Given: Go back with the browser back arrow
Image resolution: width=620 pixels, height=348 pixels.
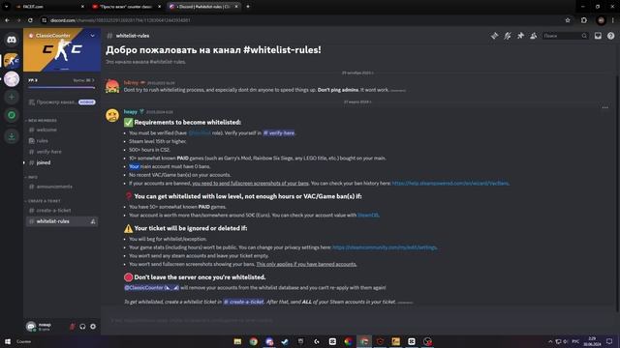Looking at the screenshot, I should click(7, 20).
